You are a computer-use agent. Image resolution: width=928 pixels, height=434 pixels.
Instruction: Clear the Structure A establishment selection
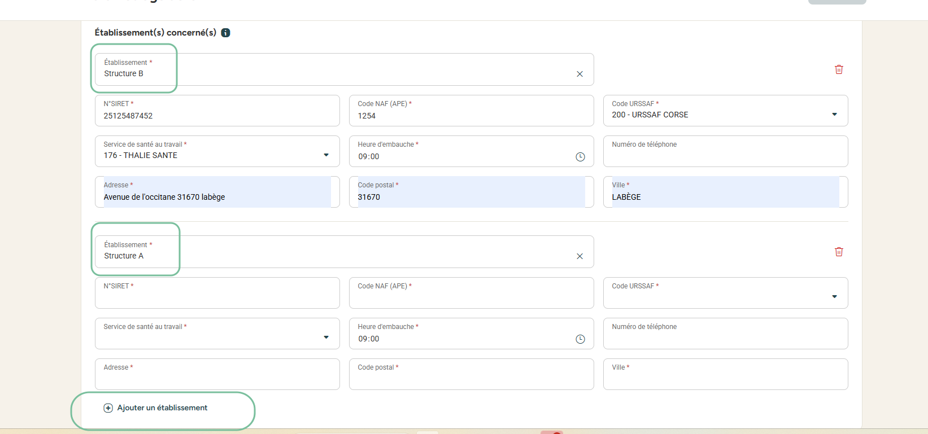tap(580, 256)
